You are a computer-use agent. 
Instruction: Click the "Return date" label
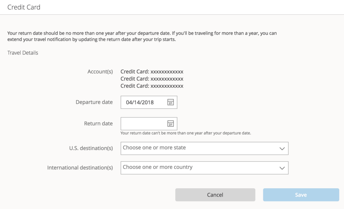(98, 123)
